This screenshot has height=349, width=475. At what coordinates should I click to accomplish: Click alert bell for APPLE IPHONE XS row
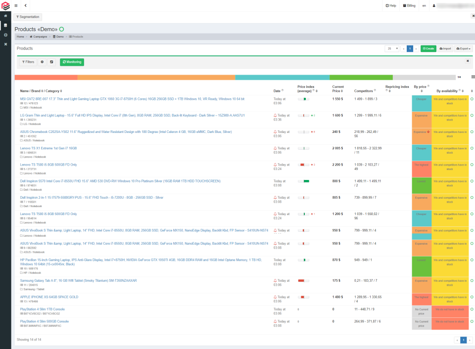point(275,297)
